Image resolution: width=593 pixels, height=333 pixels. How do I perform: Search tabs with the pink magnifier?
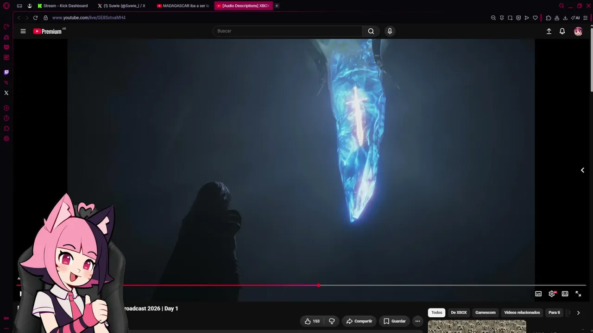(561, 6)
